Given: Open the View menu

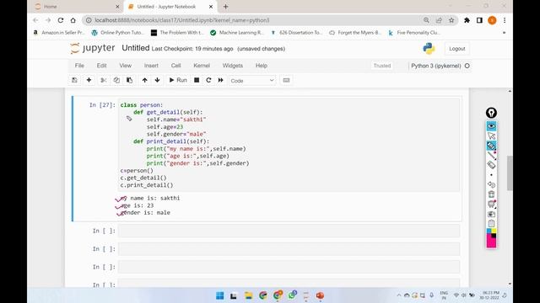Looking at the screenshot, I should tap(126, 66).
